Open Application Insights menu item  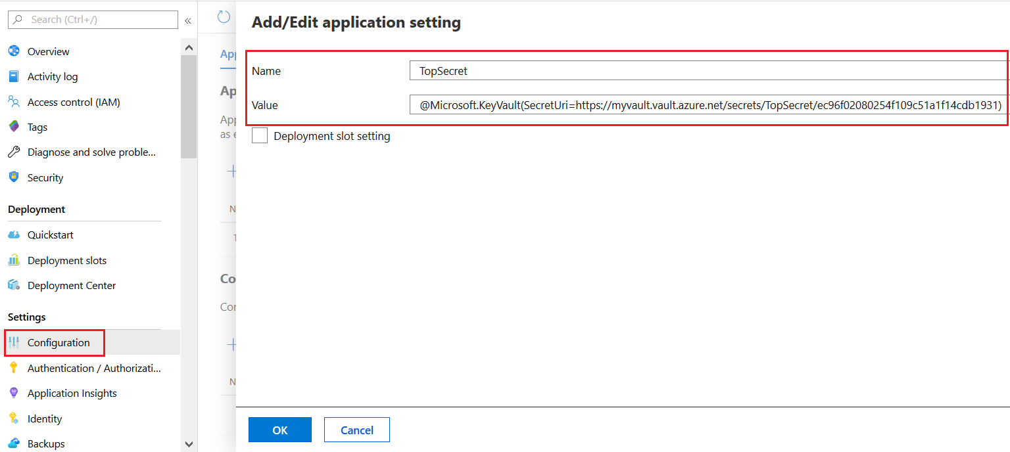click(72, 394)
